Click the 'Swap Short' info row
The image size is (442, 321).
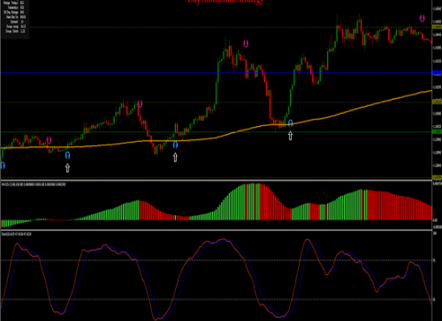15,31
